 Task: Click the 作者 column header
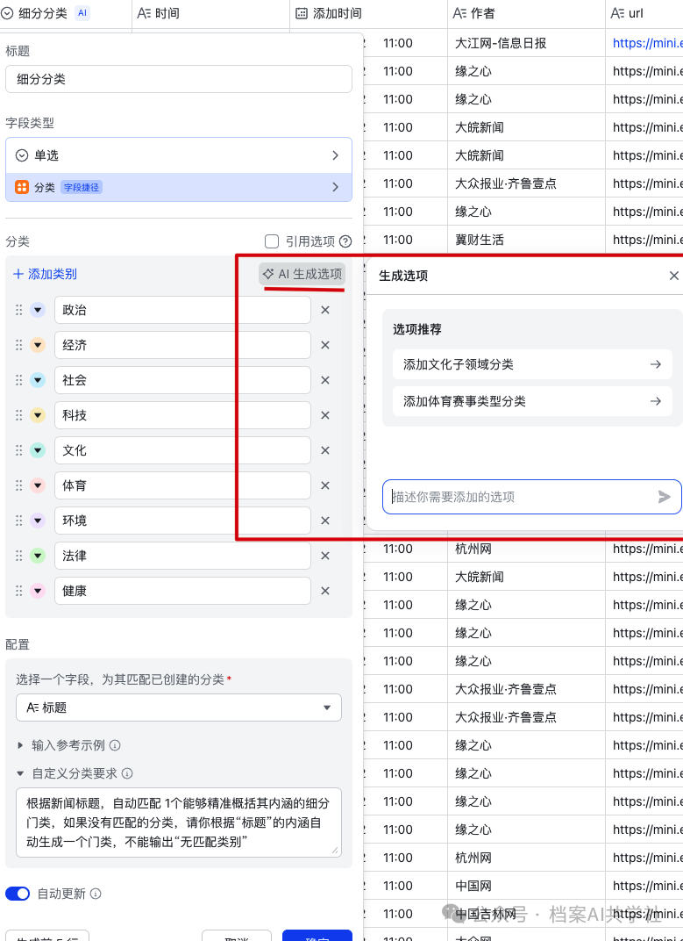coord(526,13)
